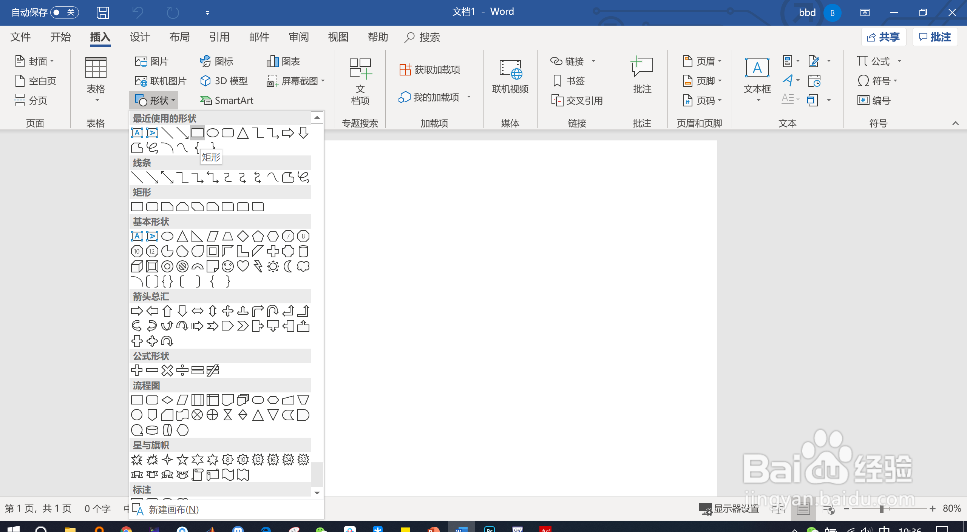Image resolution: width=967 pixels, height=532 pixels.
Task: Insert a 空白页 blank page
Action: [x=36, y=81]
